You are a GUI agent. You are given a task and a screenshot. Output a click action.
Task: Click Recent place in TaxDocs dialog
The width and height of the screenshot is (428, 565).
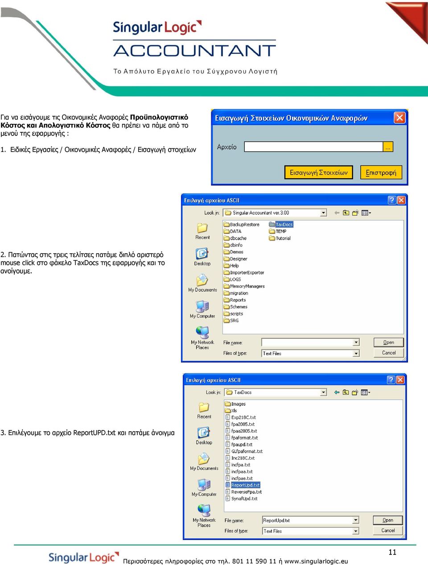coord(204,411)
